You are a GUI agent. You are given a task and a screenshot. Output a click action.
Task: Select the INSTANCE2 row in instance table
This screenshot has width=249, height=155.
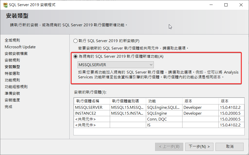pos(85,113)
